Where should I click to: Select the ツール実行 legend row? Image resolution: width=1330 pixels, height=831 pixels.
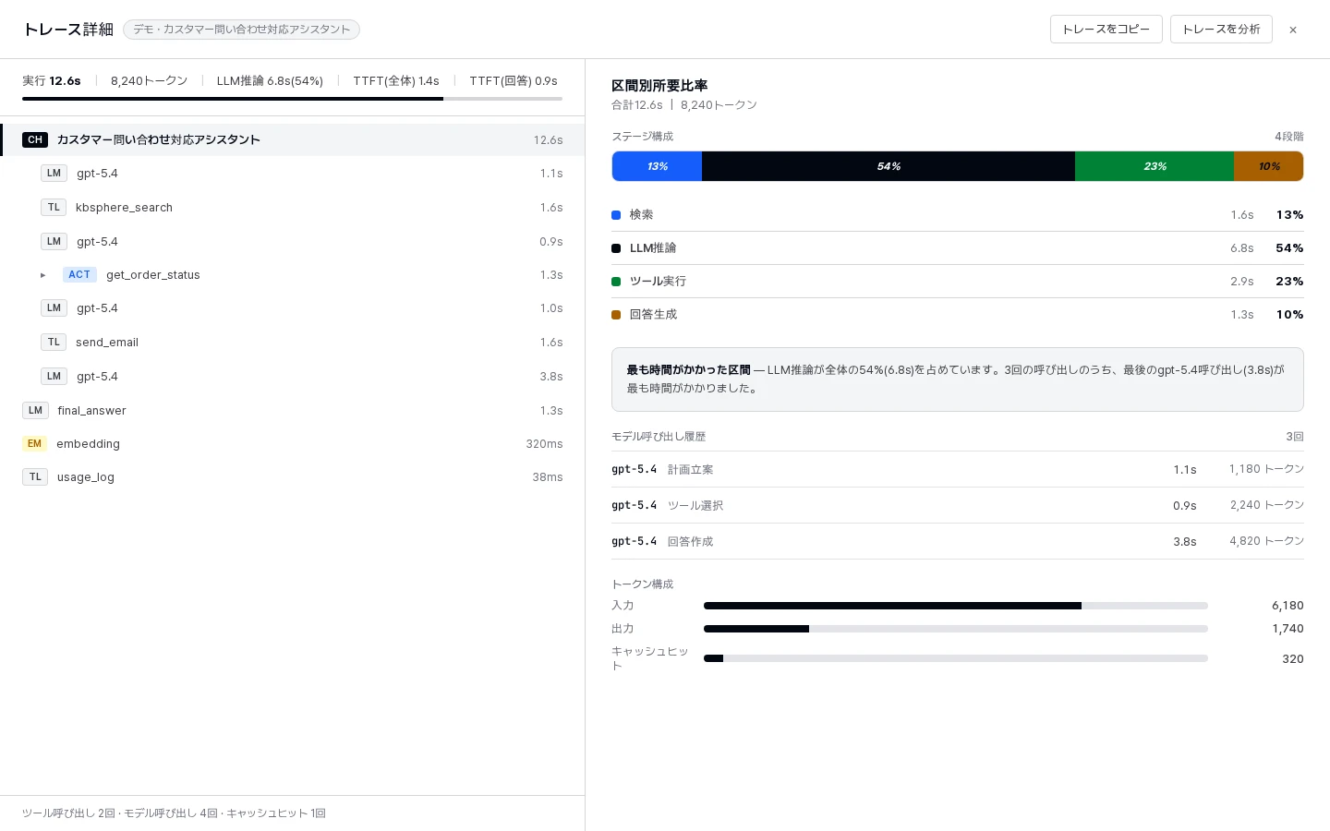click(x=958, y=282)
